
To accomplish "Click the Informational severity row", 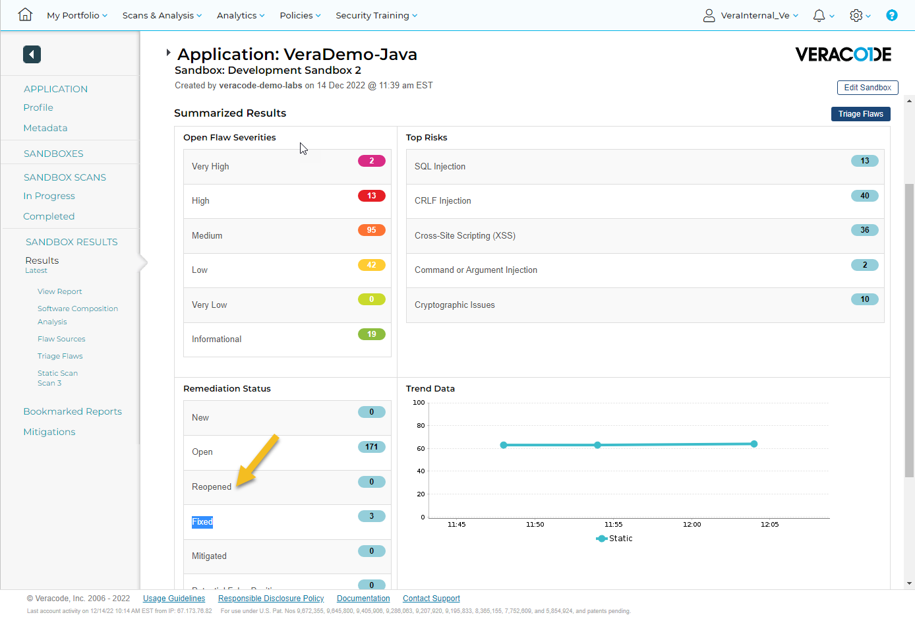I will point(287,339).
